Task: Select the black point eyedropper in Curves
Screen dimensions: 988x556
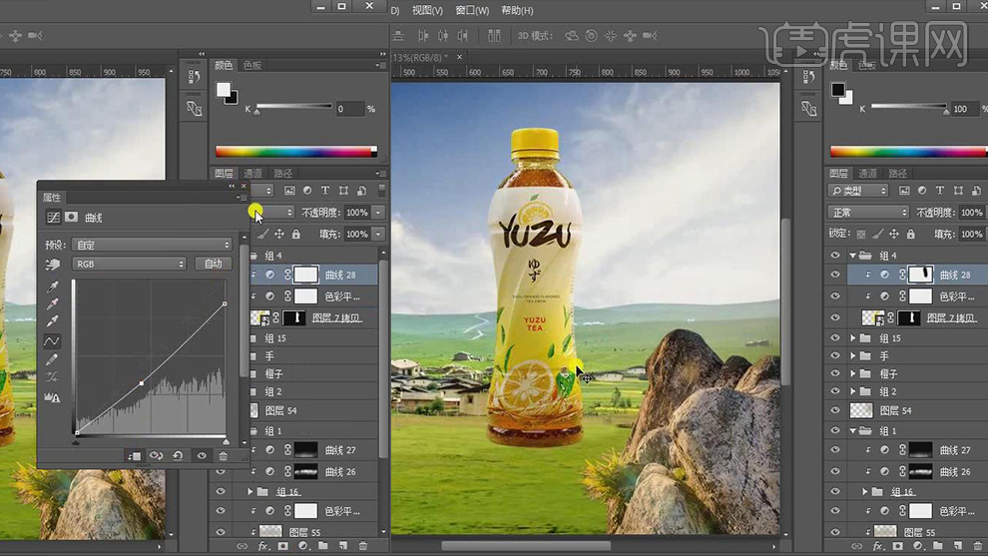Action: pyautogui.click(x=53, y=286)
